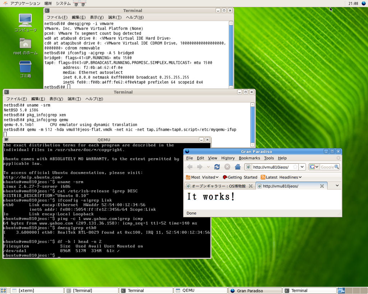The image size is (368, 294).
Task: Click the Stop loading icon in browser
Action: [x=227, y=167]
